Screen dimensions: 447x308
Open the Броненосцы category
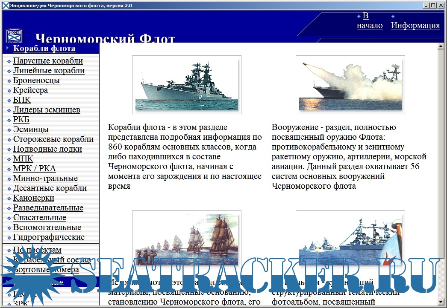36,81
